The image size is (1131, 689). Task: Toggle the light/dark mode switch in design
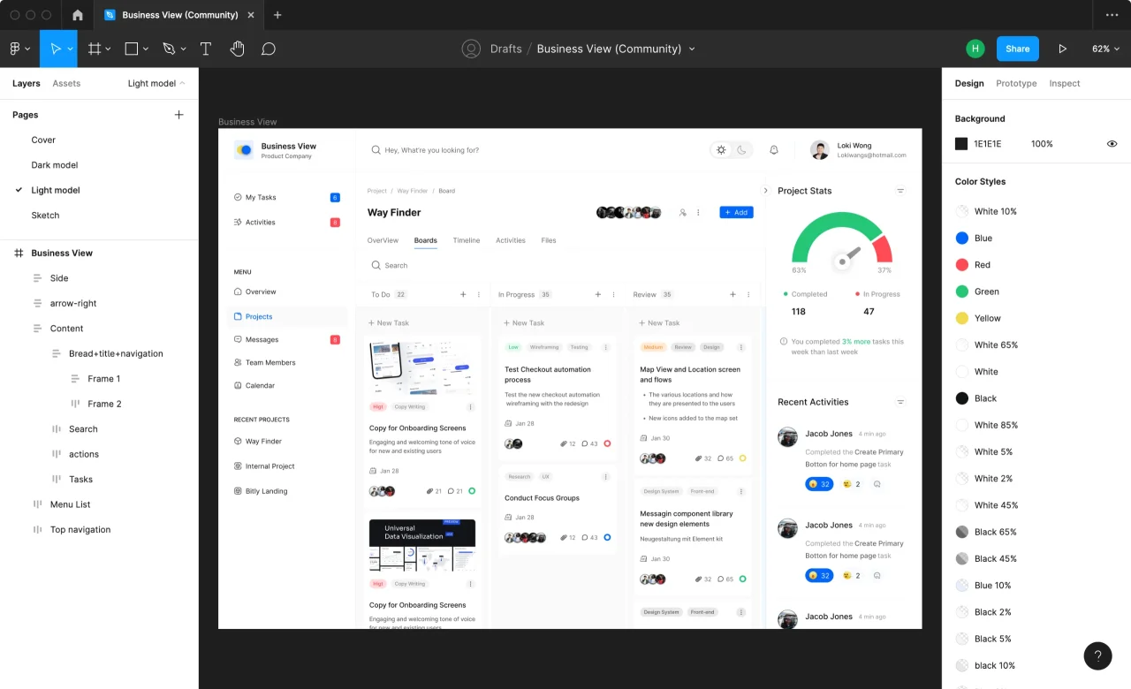(x=732, y=150)
